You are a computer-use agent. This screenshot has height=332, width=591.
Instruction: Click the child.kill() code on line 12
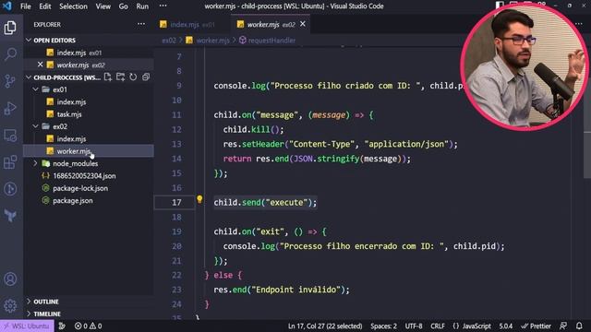click(253, 129)
